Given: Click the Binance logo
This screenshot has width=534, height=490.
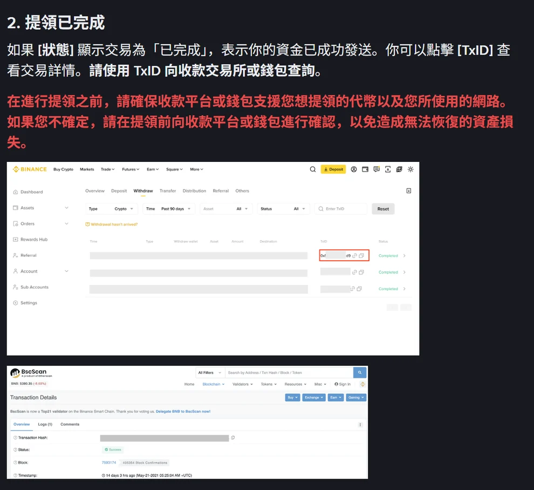Looking at the screenshot, I should pos(30,169).
